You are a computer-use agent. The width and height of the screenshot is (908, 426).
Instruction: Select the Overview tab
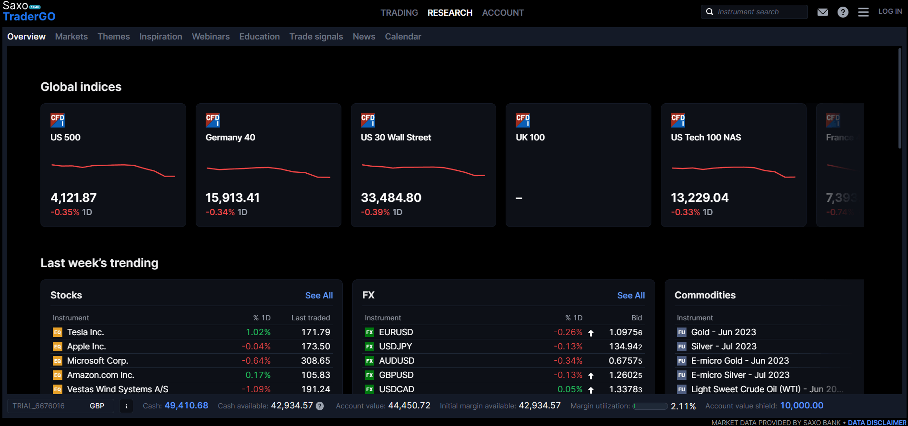[x=27, y=37]
